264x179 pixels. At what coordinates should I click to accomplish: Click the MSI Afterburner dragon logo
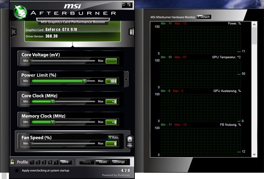pos(20,12)
